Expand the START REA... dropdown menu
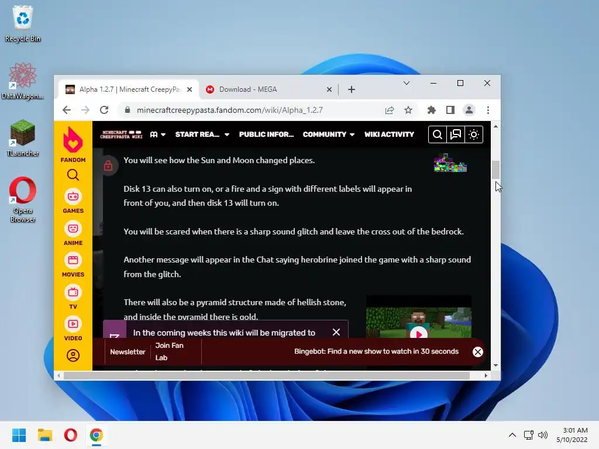 pyautogui.click(x=202, y=134)
